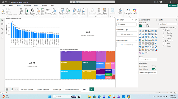Image resolution: width=178 pixels, height=99 pixels.
Task: Collapse the Data pane
Action: click(x=176, y=20)
